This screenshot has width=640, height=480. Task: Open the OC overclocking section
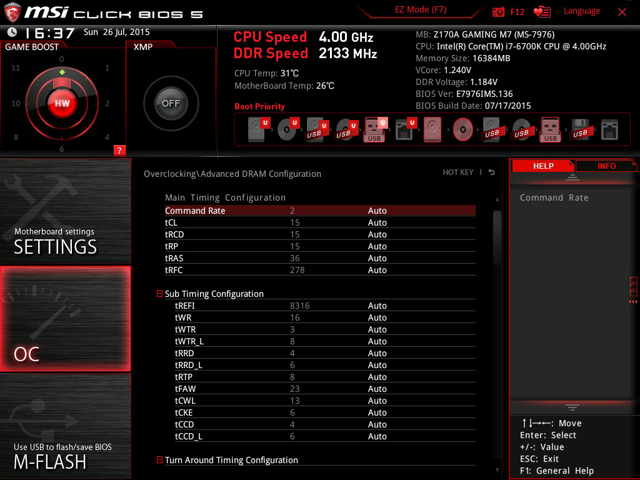click(65, 319)
